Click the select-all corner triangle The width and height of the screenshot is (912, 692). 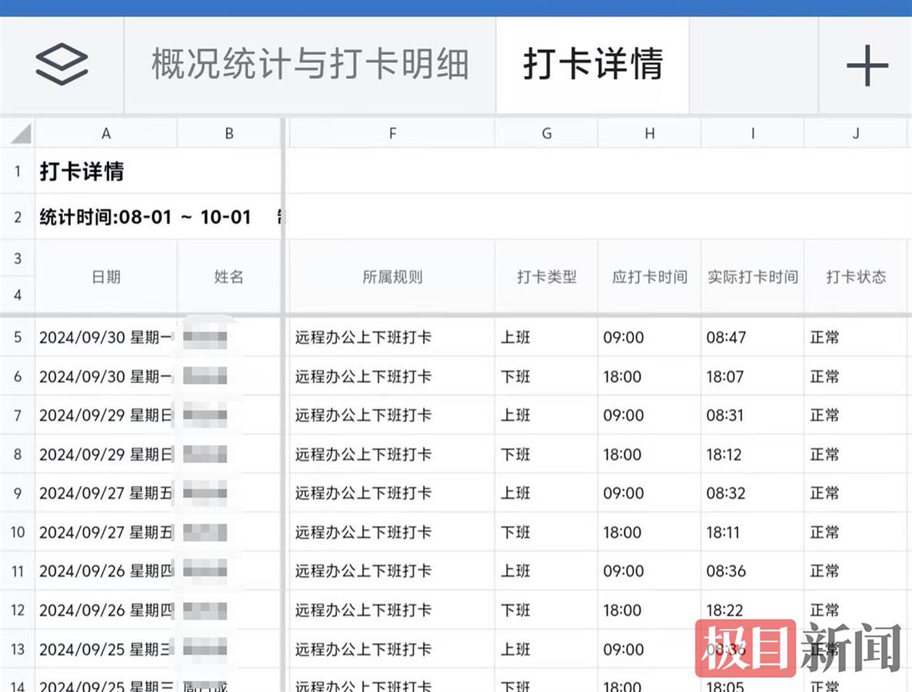18,133
